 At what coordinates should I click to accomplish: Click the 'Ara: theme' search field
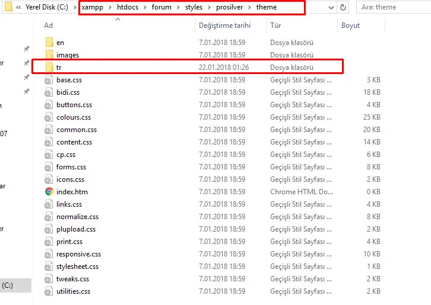tap(394, 7)
